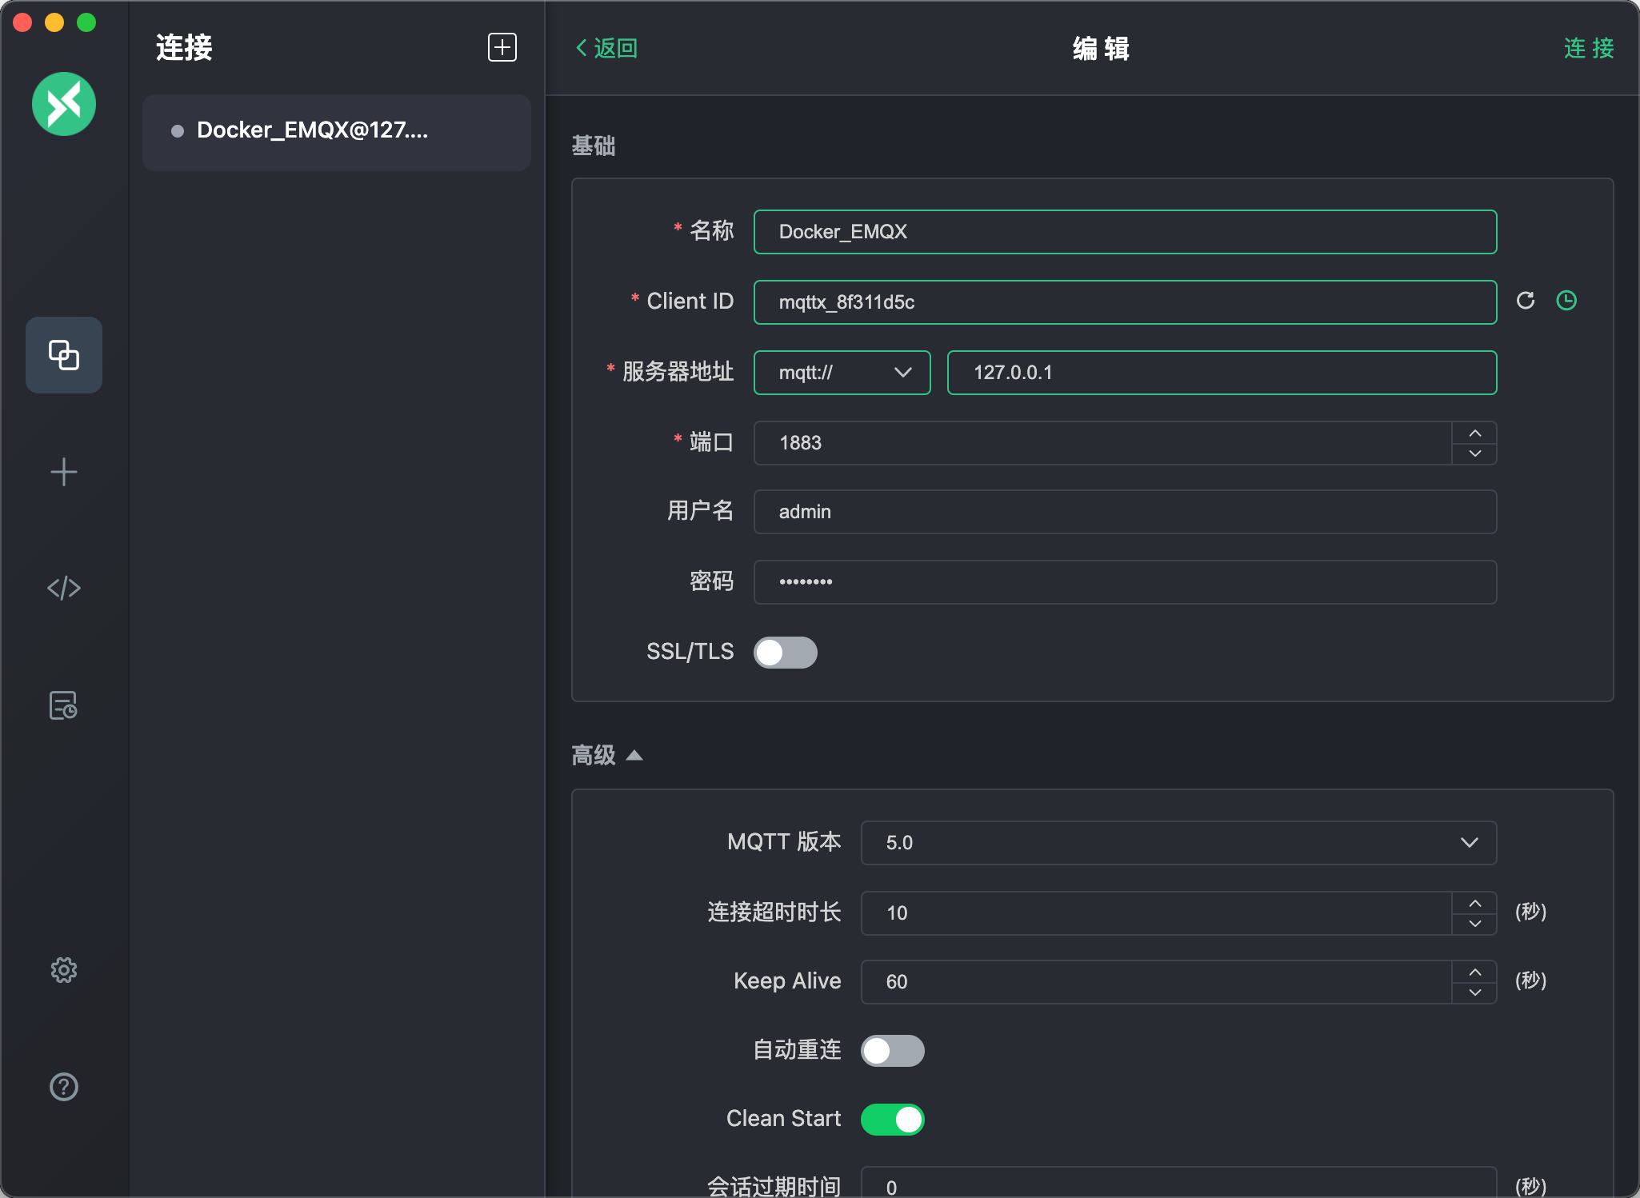The height and width of the screenshot is (1198, 1640).
Task: Click the 名称 field containing Docker_EMQX
Action: [1125, 232]
